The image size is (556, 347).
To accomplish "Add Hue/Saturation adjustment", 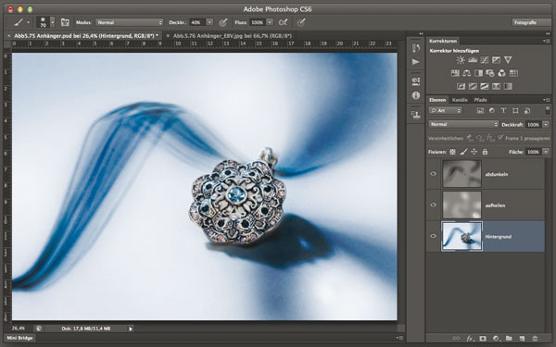I will pyautogui.click(x=455, y=73).
